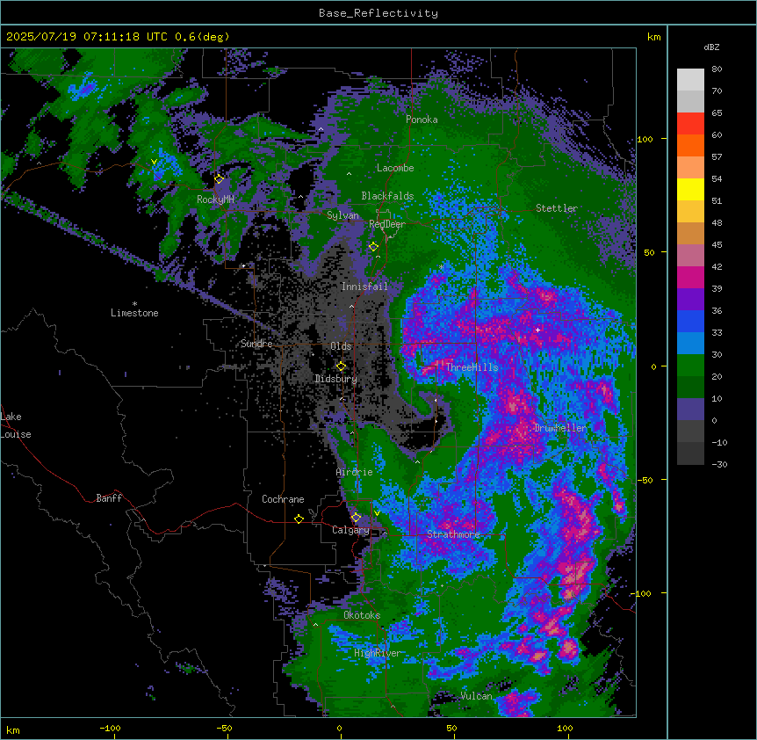The height and width of the screenshot is (740, 757).
Task: Click the Didsbury city label
Action: coord(336,379)
